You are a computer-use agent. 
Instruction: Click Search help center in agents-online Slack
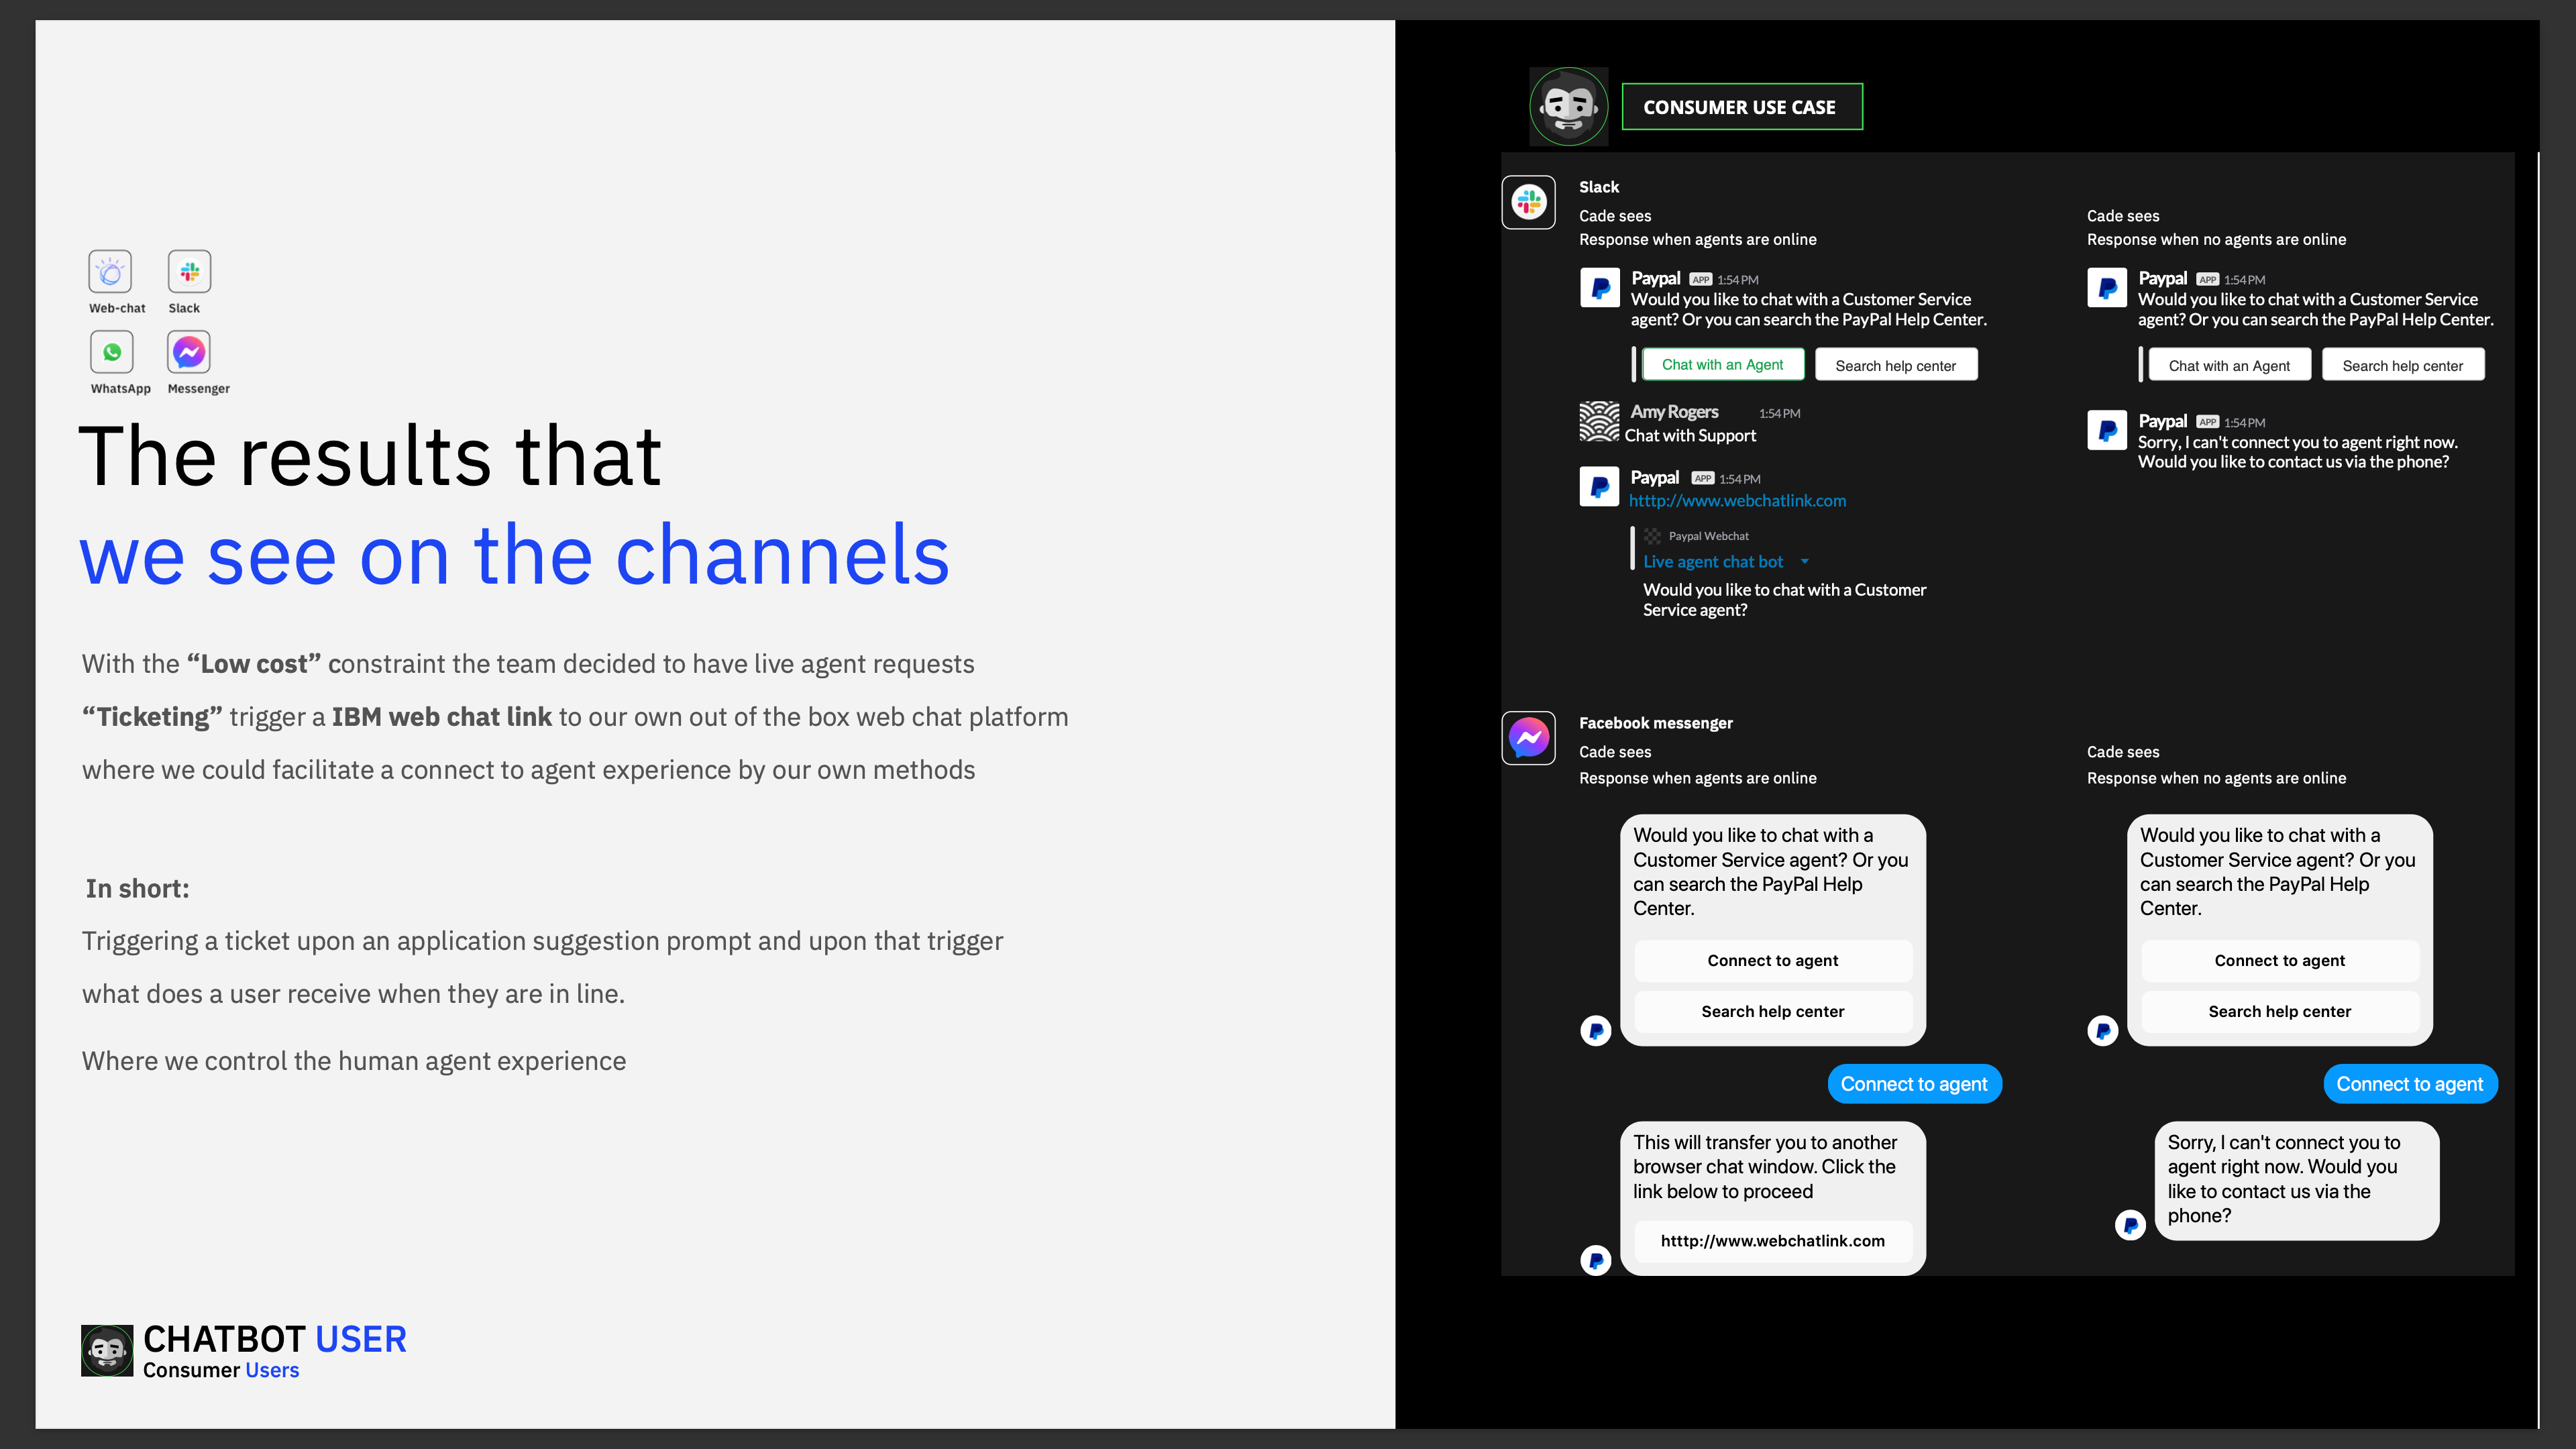click(1895, 366)
